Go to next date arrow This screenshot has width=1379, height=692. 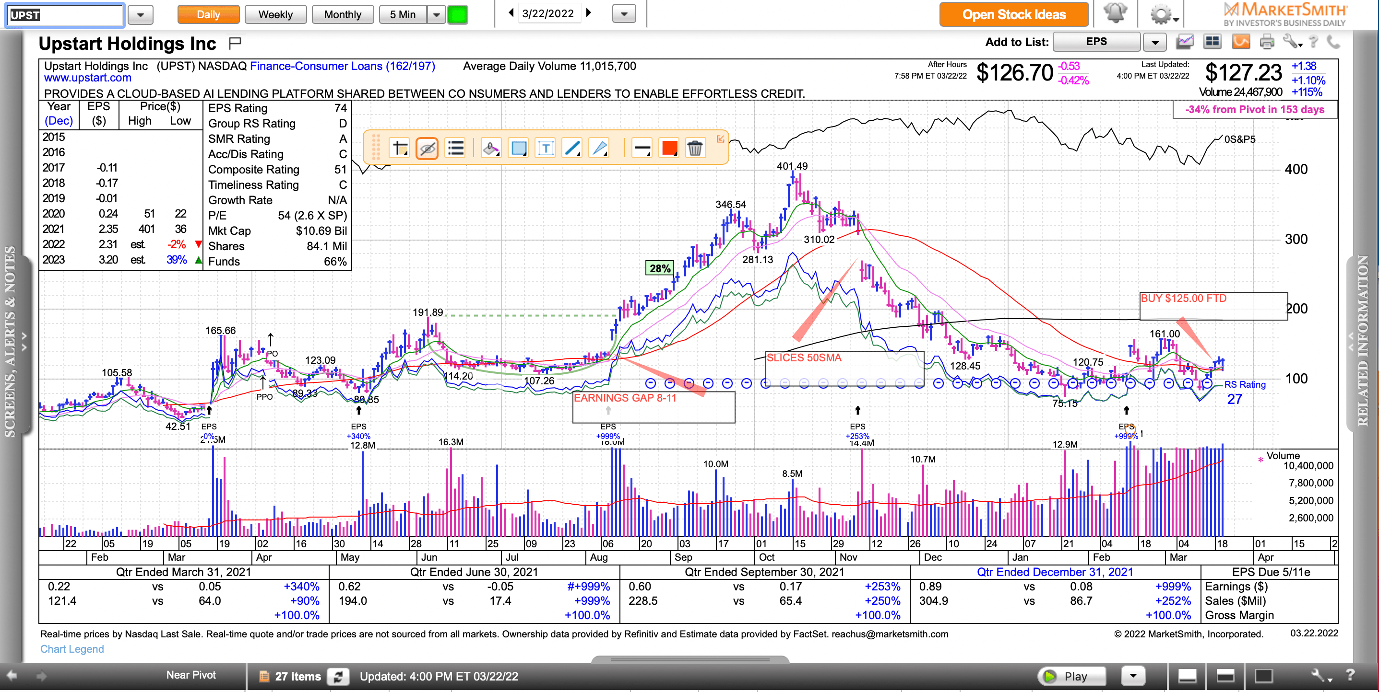[589, 13]
